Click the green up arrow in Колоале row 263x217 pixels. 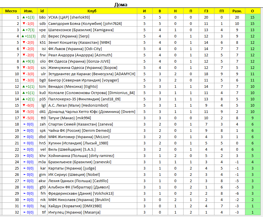24,93
